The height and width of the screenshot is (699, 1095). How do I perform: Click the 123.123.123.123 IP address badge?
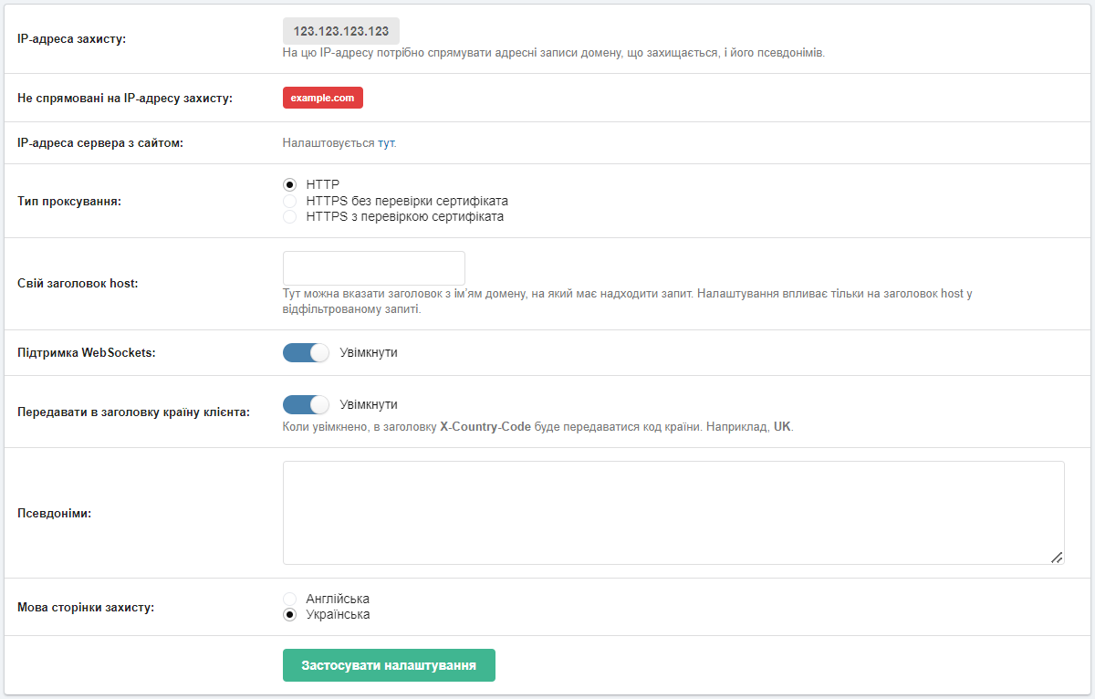click(x=341, y=31)
